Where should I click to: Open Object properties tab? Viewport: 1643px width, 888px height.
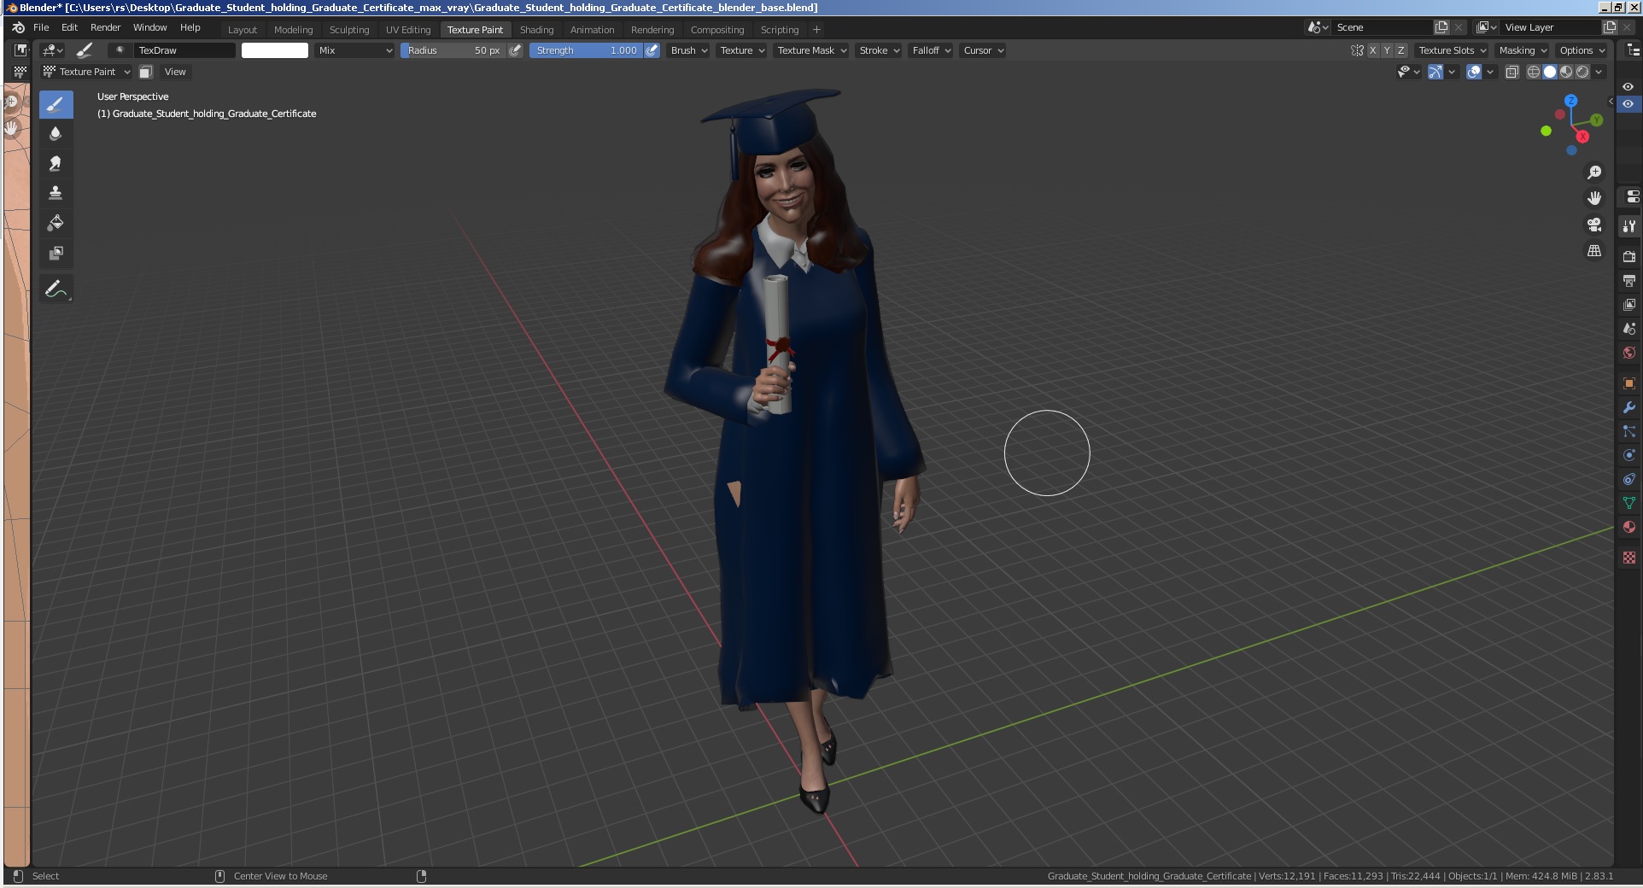[1629, 383]
